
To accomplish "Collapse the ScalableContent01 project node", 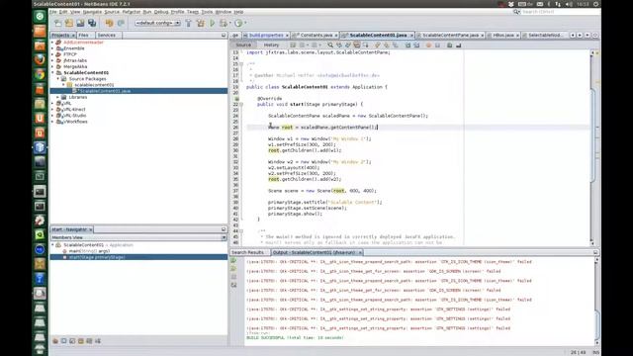I will [x=52, y=72].
